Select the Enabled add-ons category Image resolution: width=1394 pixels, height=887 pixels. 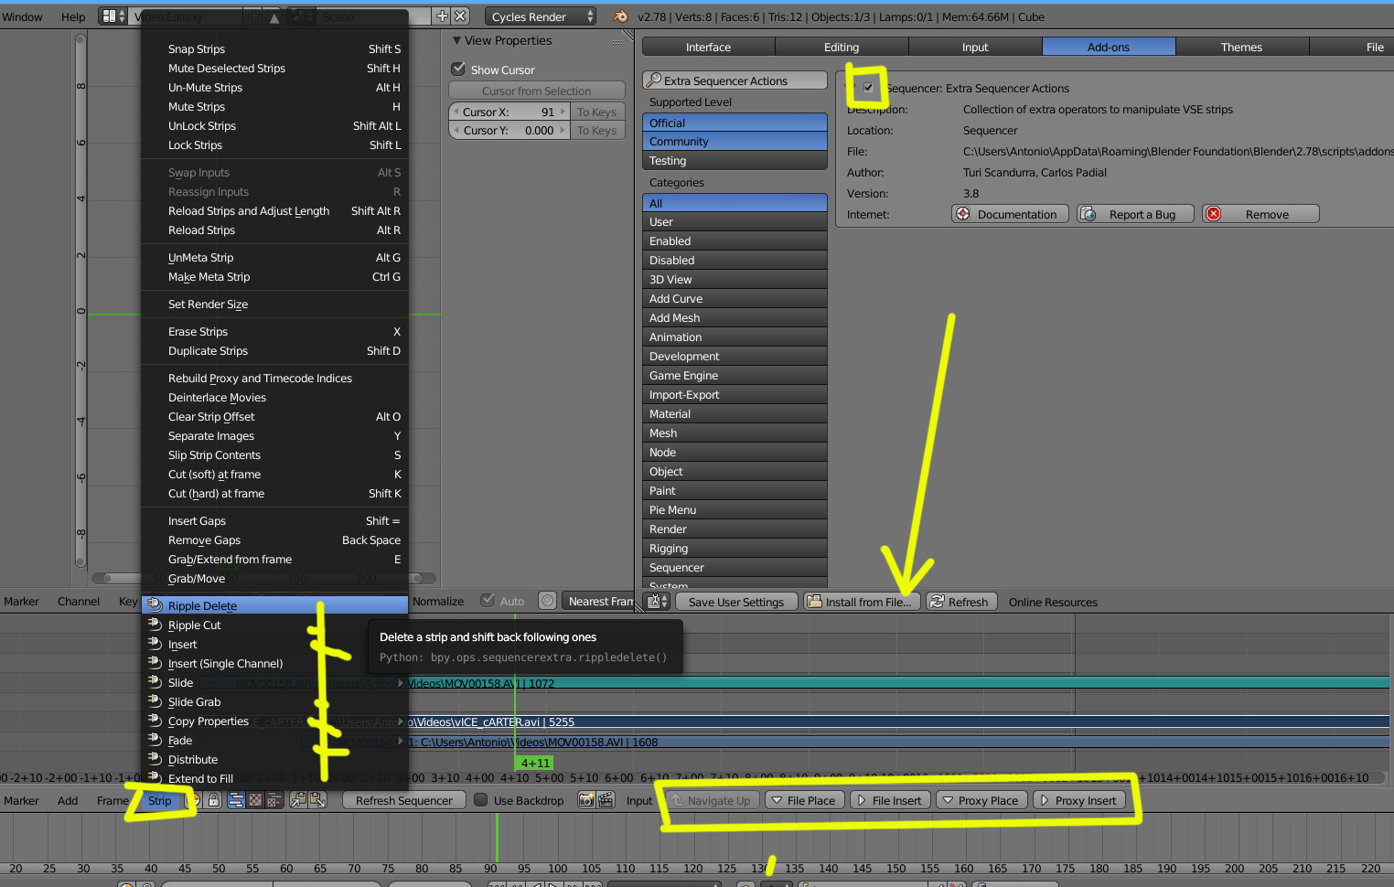click(x=735, y=241)
